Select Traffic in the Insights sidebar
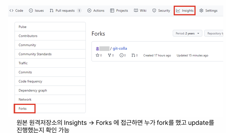The height and width of the screenshot is (133, 226). pyautogui.click(x=50, y=63)
